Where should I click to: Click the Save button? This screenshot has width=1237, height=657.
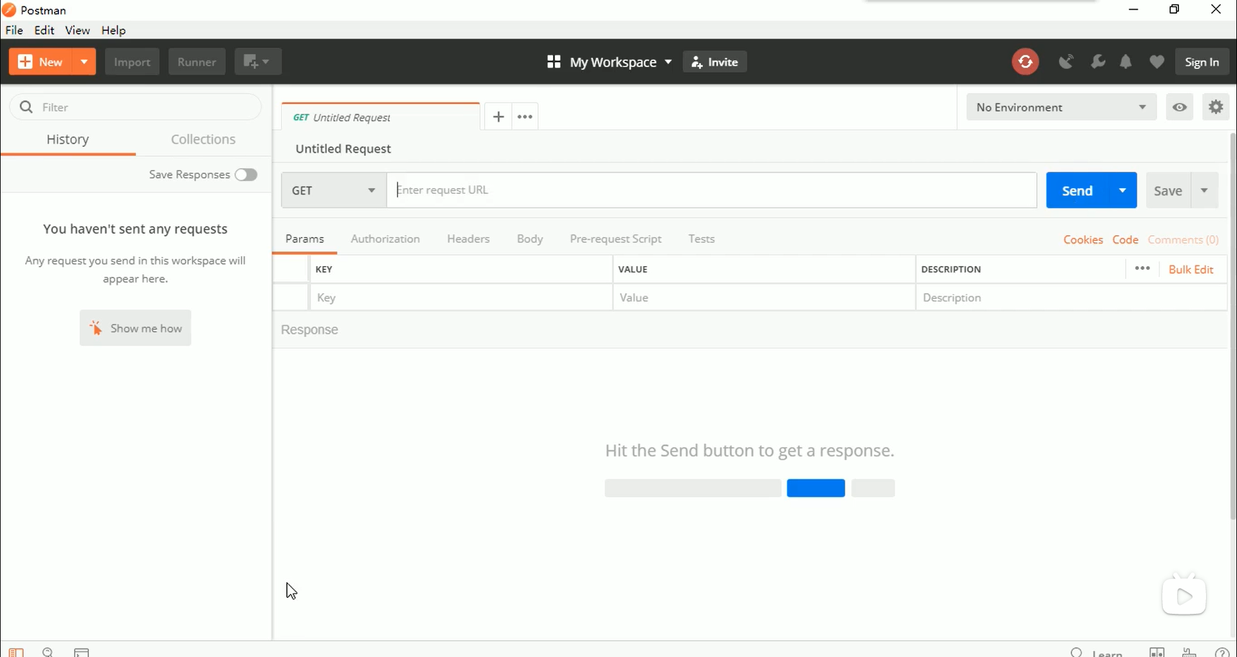coord(1168,190)
